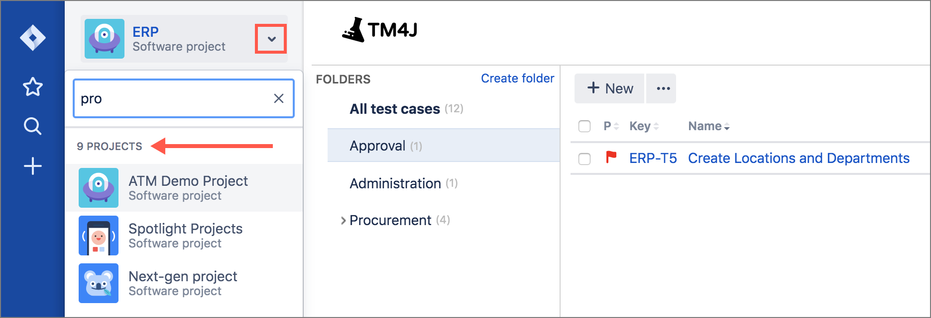Sort test cases by Name column
Screen dimensions: 931x318
pos(709,126)
